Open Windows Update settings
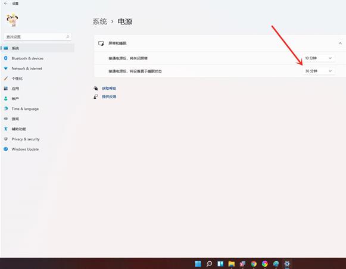This screenshot has width=346, height=269. (x=38, y=149)
